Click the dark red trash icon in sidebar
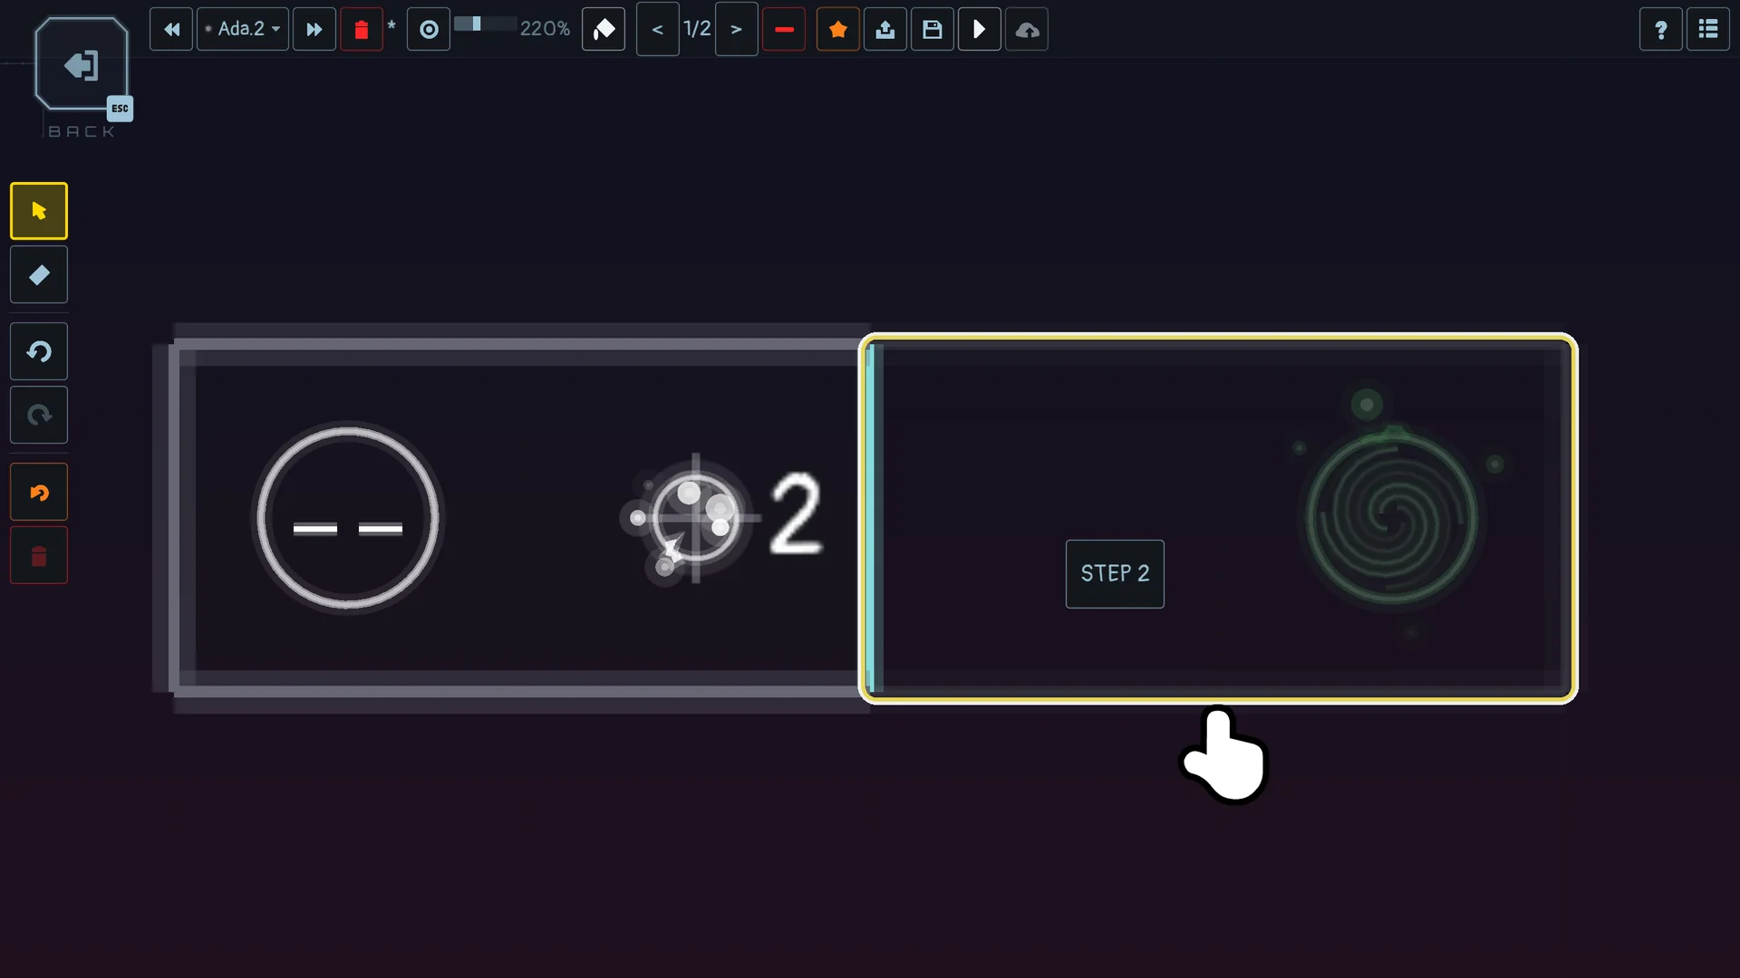 coord(39,556)
